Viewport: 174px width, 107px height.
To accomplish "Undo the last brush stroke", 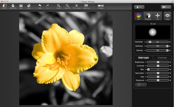I will [x=40, y=6].
